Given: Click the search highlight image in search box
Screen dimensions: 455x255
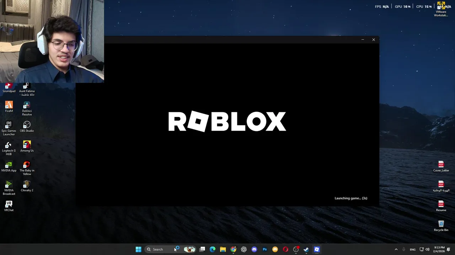Looking at the screenshot, I should (189, 249).
